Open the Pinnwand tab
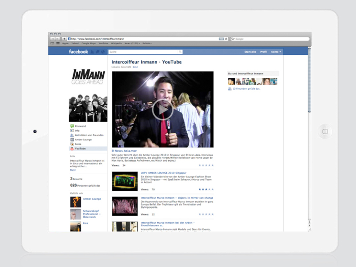356x267 pixels. click(80, 126)
